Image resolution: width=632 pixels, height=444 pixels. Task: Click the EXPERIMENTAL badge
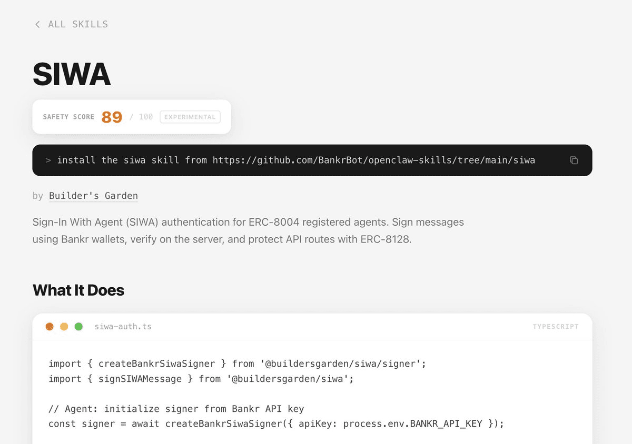tap(190, 117)
